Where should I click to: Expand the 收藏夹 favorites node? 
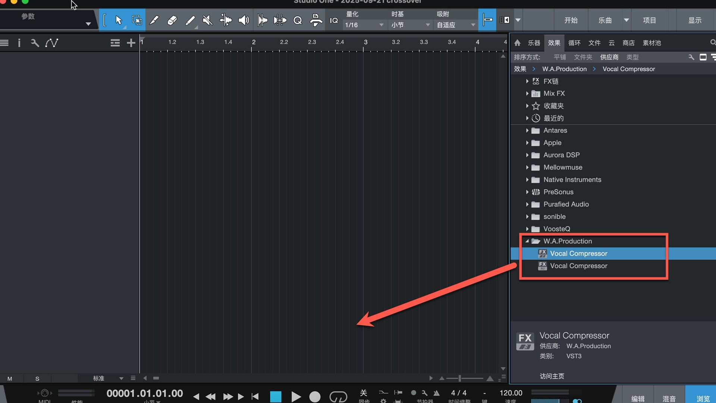click(527, 106)
